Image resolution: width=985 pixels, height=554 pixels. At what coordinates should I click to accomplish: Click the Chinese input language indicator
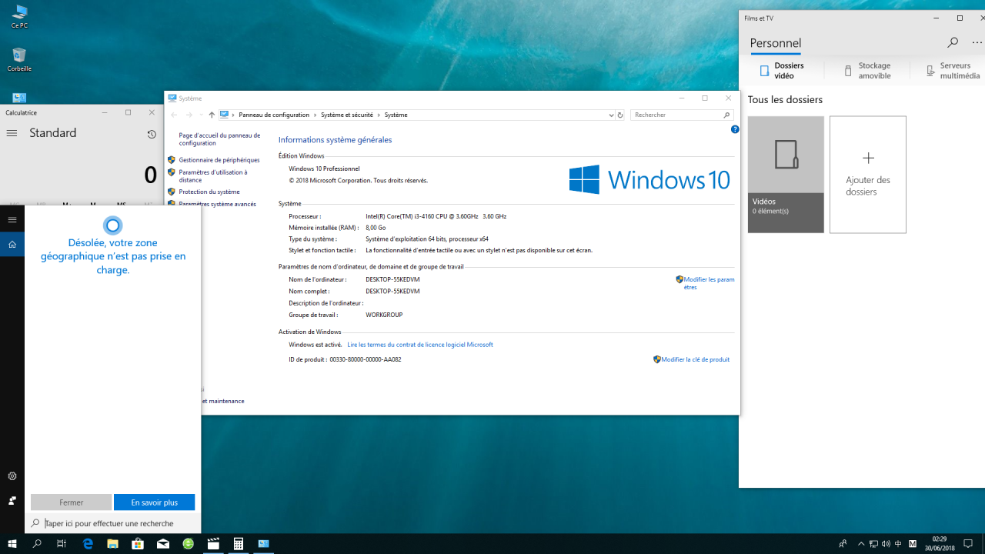[898, 543]
